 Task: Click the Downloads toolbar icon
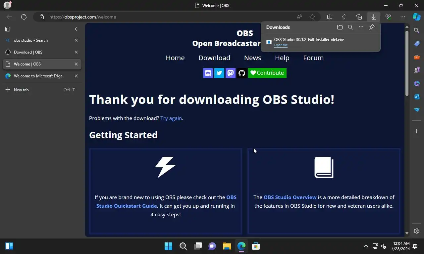tap(374, 17)
